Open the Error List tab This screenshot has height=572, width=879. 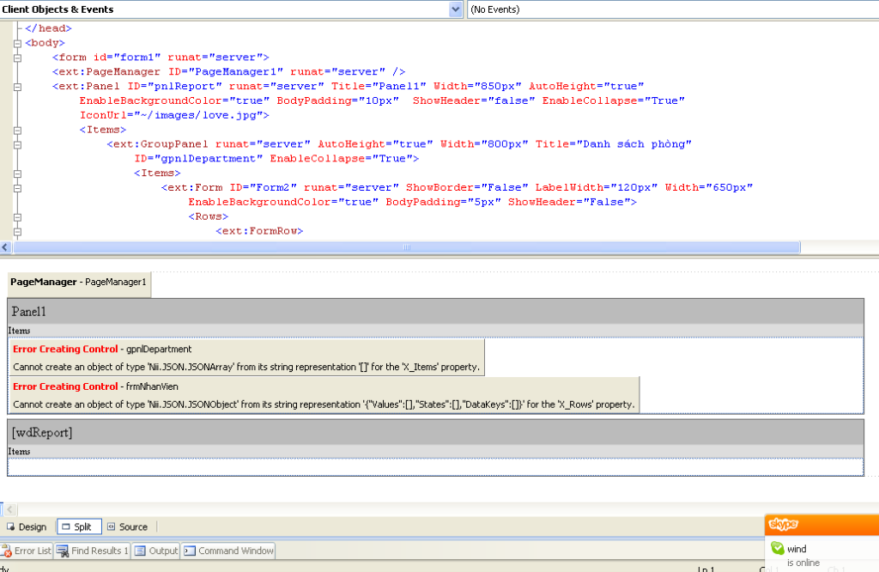pyautogui.click(x=27, y=551)
